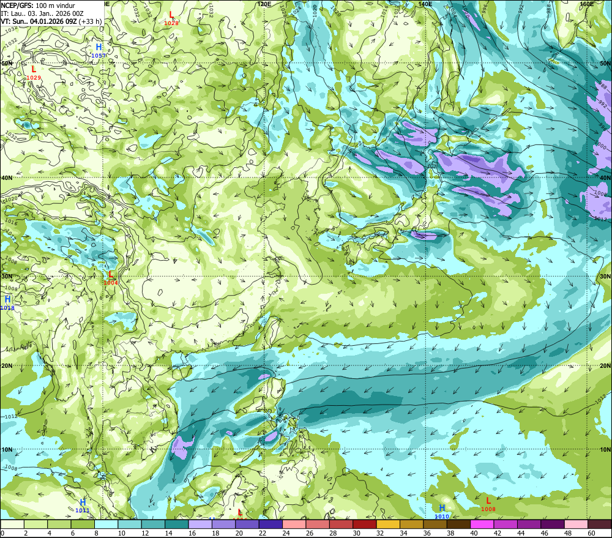612x538 pixels.
Task: Click the 140E longitude label
Action: coord(425,4)
